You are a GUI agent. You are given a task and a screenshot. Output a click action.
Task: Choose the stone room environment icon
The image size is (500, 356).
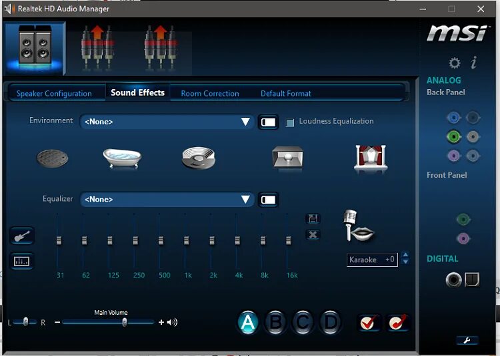click(287, 157)
